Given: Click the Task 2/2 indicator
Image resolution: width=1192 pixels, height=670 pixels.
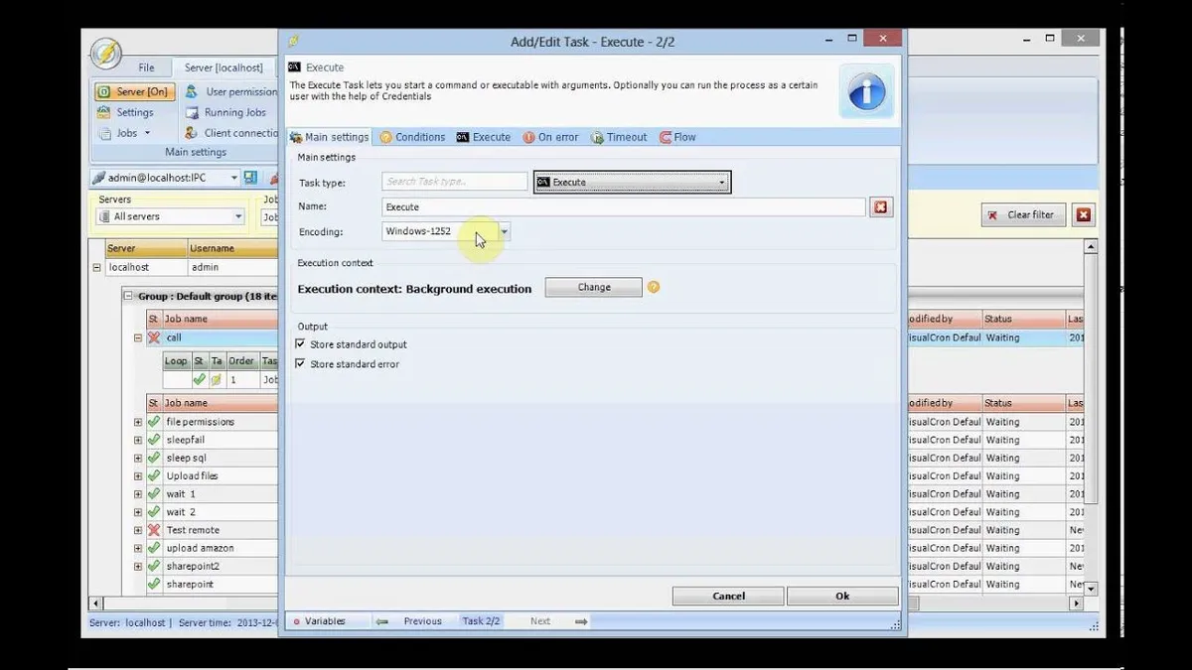Looking at the screenshot, I should pos(482,621).
